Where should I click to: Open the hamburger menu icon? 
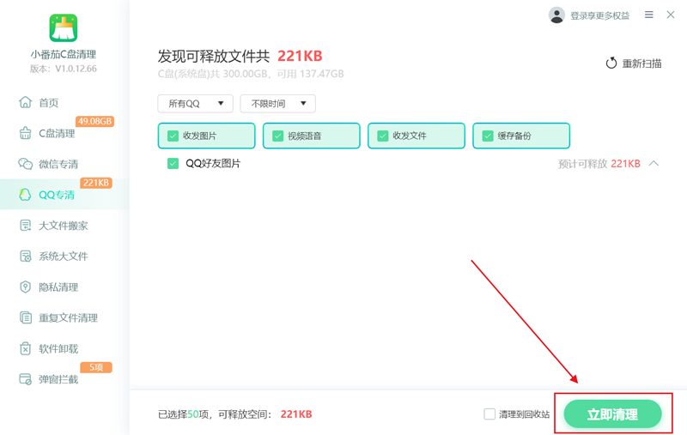[x=649, y=15]
